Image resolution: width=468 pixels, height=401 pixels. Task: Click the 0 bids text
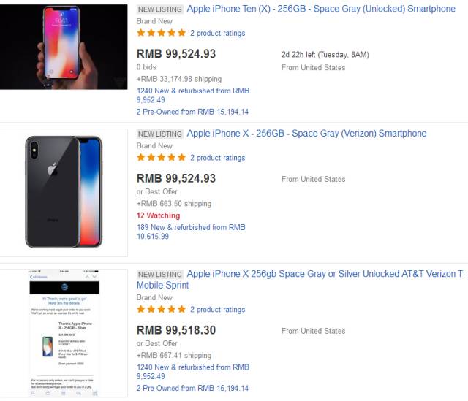[148, 67]
